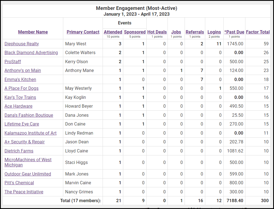
Task: Open Anthony's on Main profile
Action: [23, 70]
